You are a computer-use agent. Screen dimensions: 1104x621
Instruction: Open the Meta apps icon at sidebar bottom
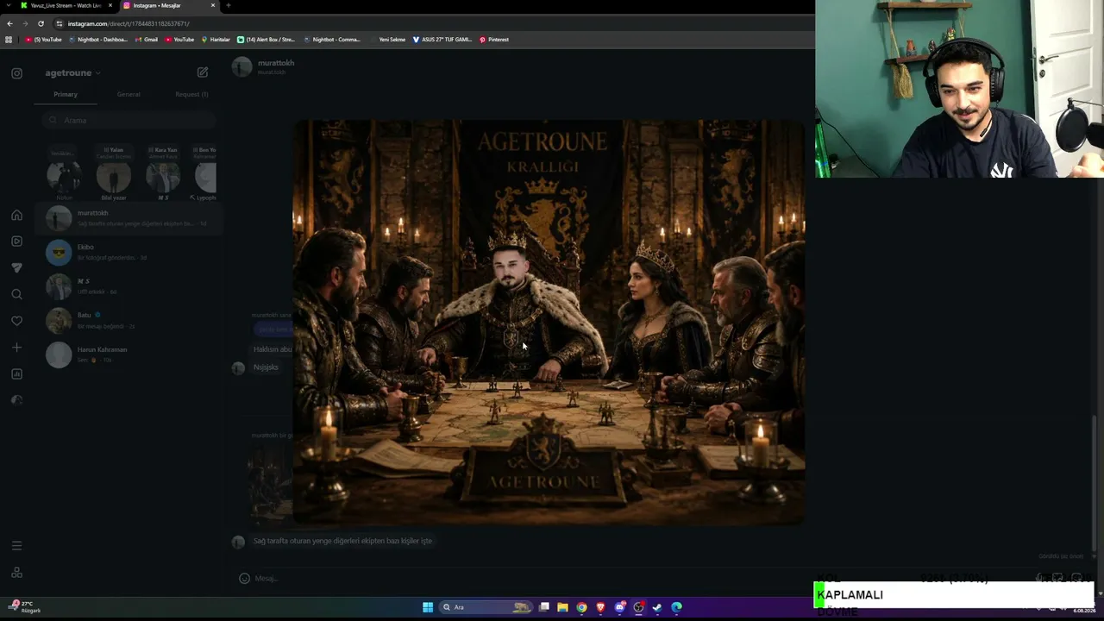16,573
